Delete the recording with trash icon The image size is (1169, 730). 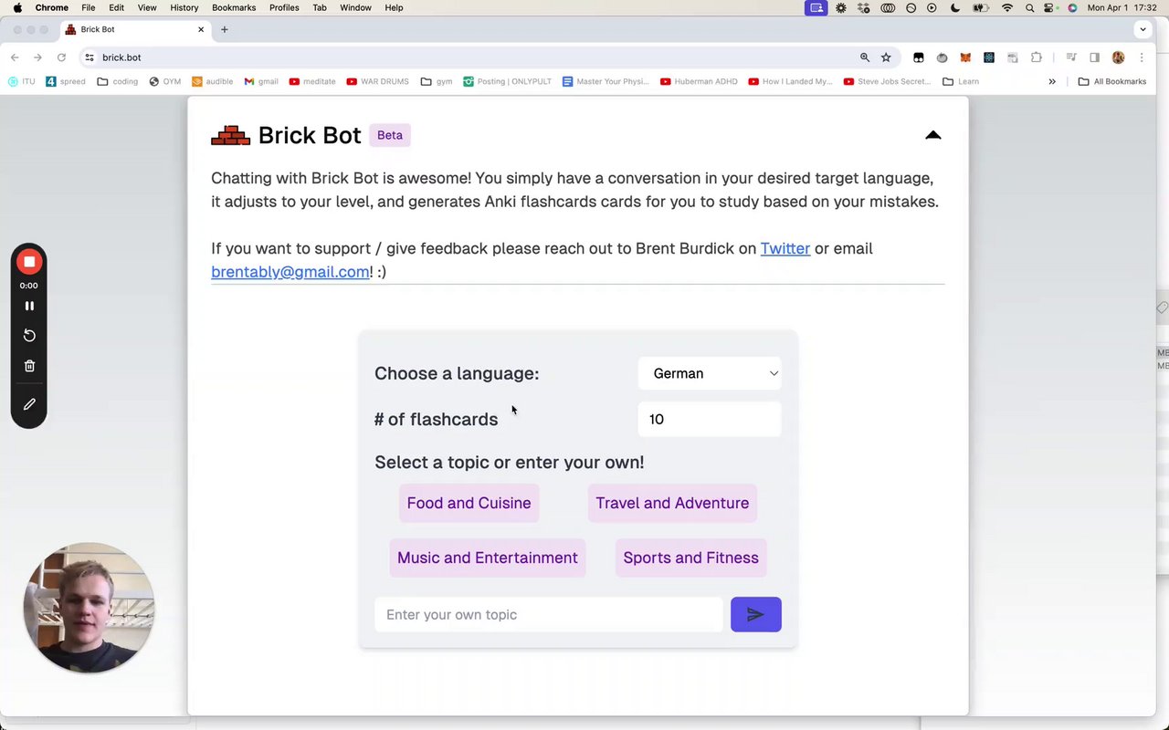(x=29, y=366)
